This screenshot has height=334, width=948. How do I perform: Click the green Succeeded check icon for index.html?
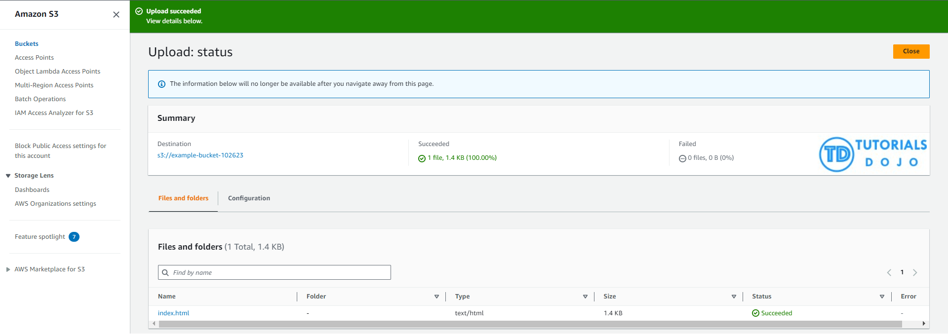click(x=755, y=313)
